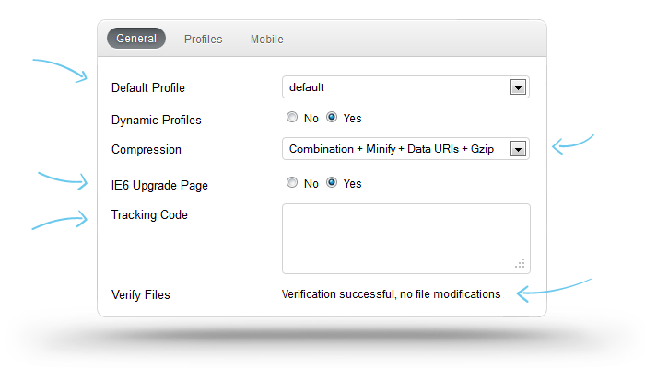Open the Mobile tab
The image size is (645, 368).
coord(266,40)
